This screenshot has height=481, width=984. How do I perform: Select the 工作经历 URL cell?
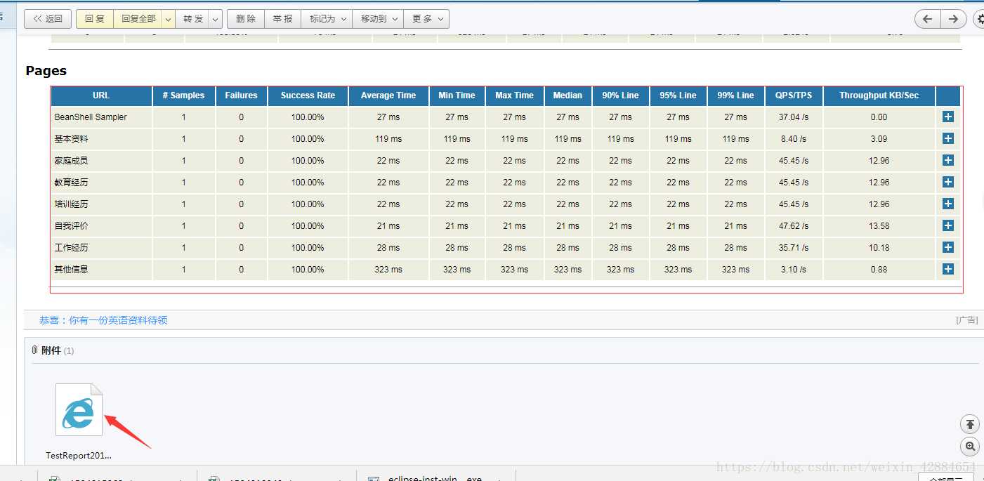pos(101,248)
